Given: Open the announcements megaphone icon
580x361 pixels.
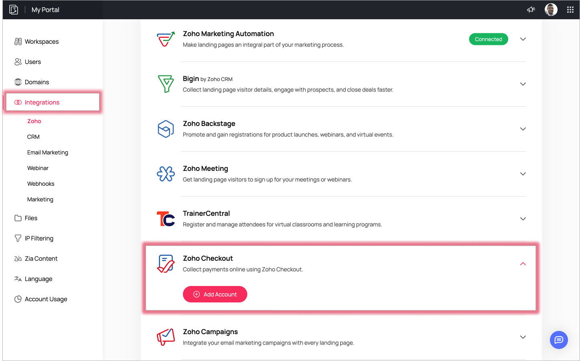Looking at the screenshot, I should (x=531, y=10).
